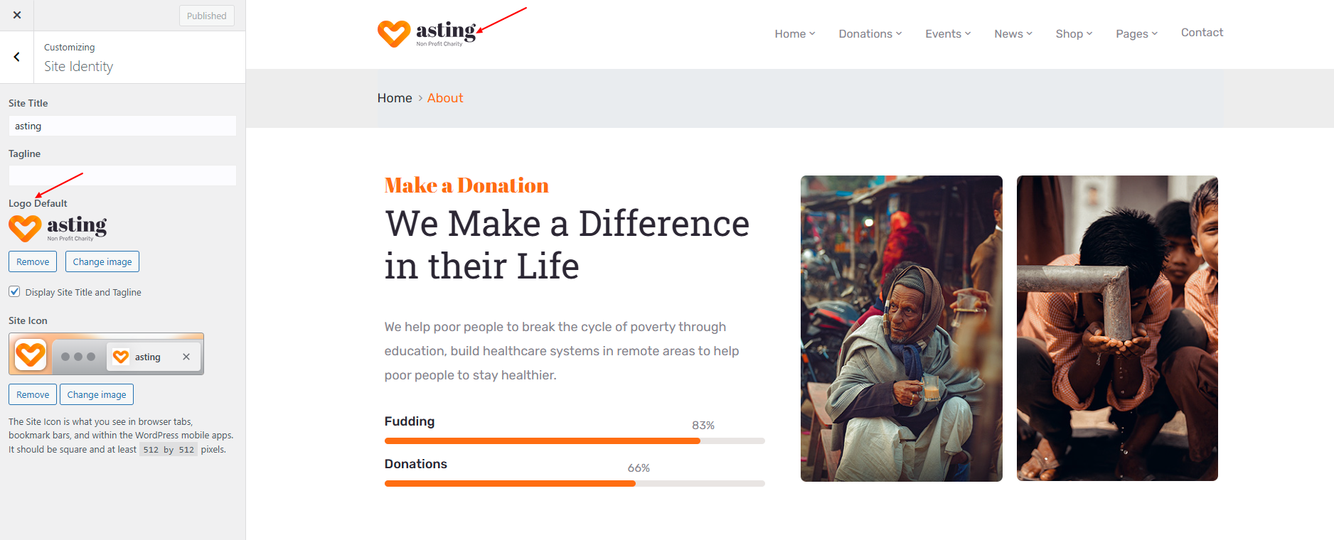The width and height of the screenshot is (1334, 540).
Task: Click the Site Title input field
Action: (x=122, y=126)
